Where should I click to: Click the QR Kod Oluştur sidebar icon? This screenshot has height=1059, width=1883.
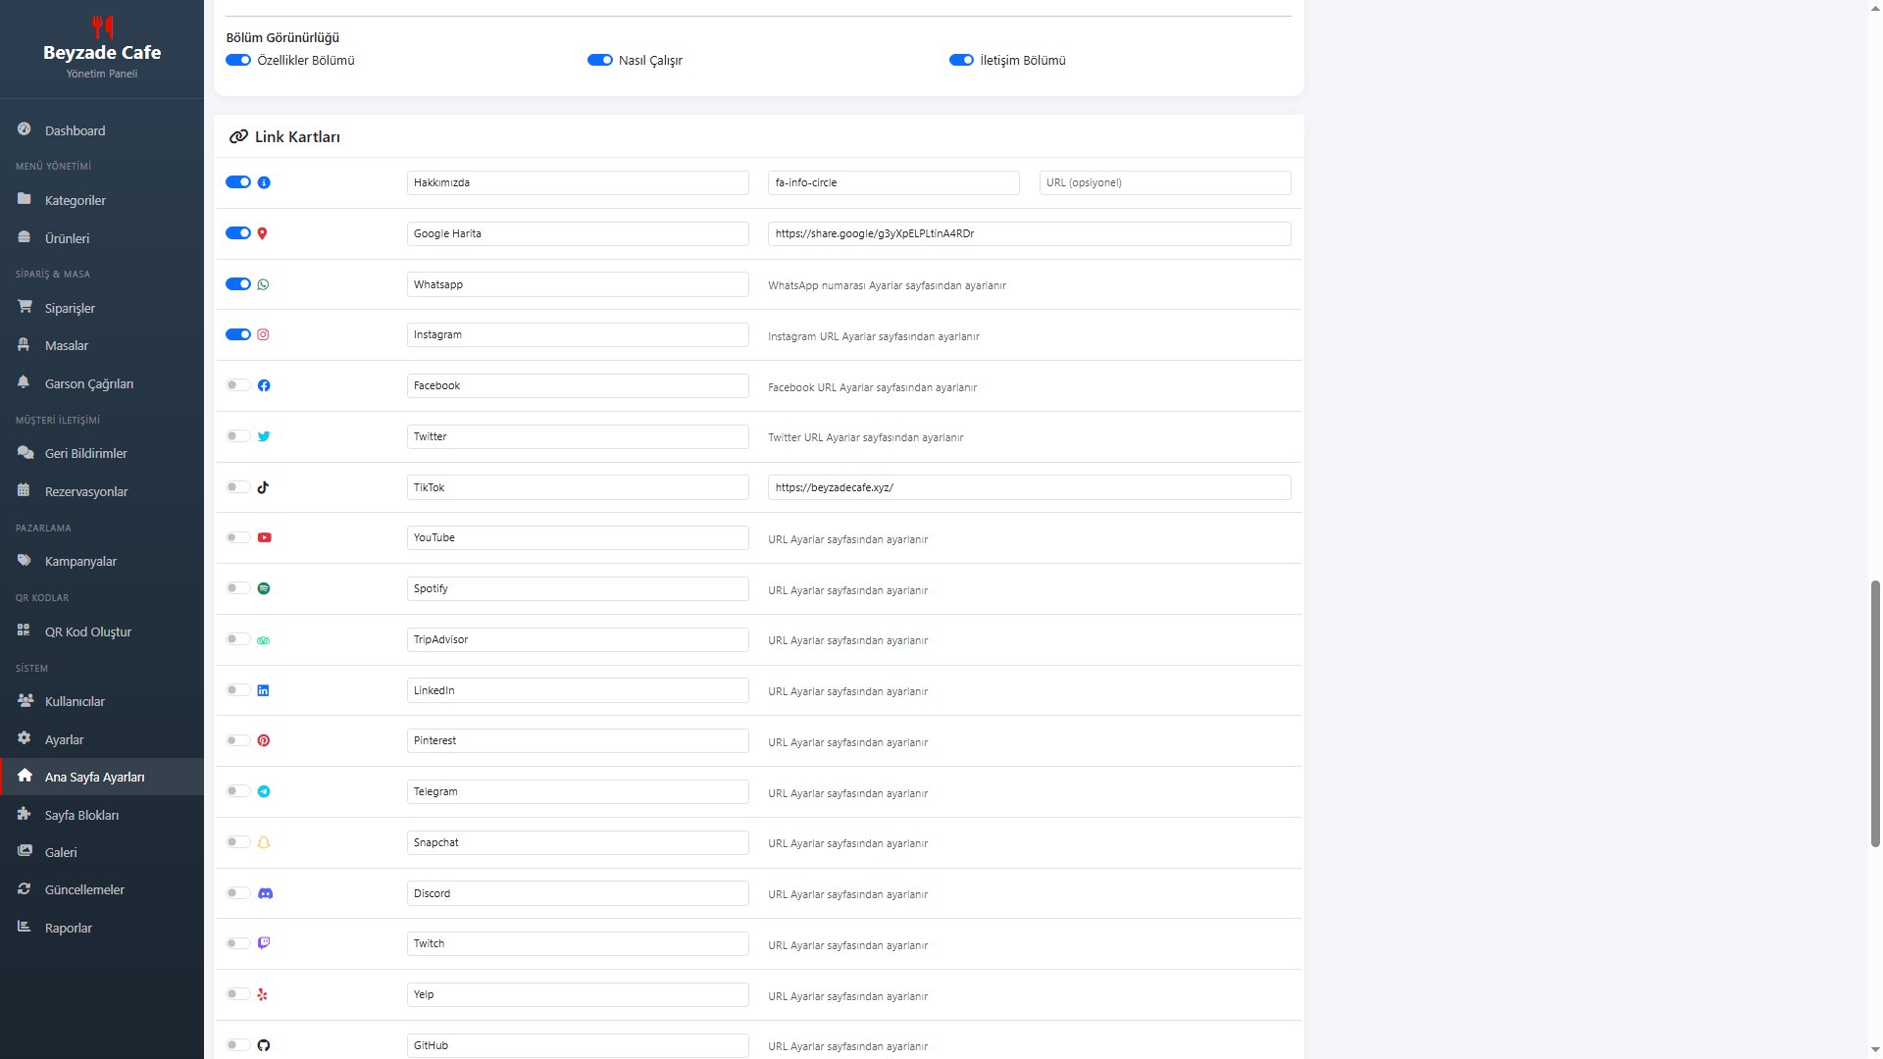coord(24,630)
